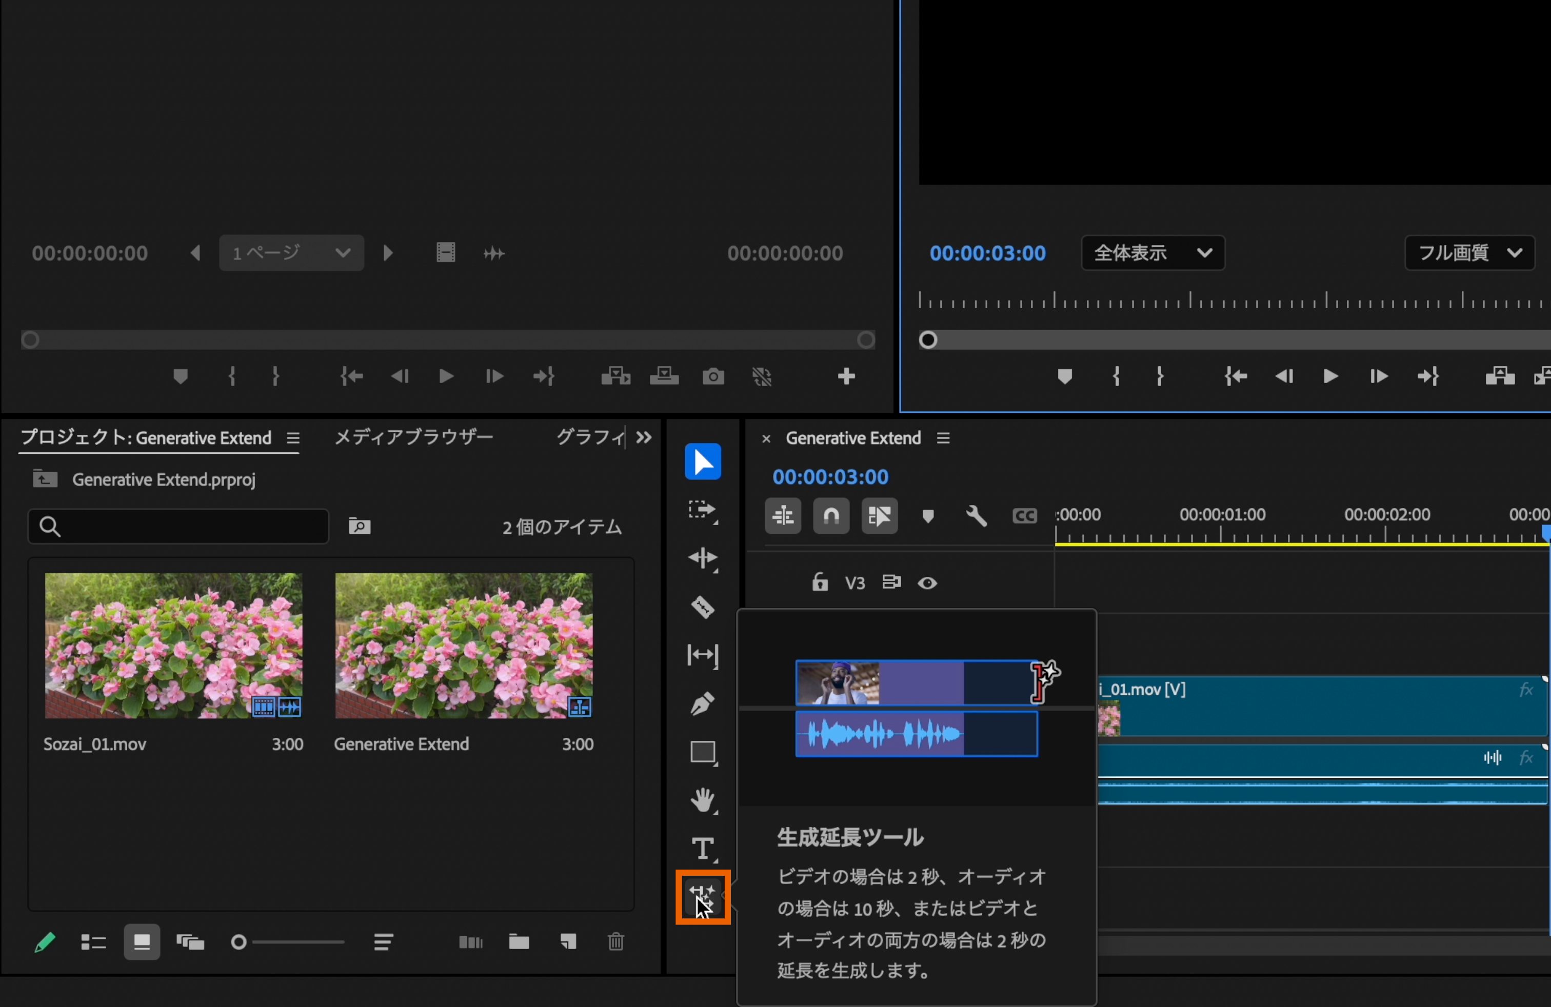Adjust project panel thumbnail size slider
This screenshot has height=1007, width=1551.
pyautogui.click(x=239, y=942)
